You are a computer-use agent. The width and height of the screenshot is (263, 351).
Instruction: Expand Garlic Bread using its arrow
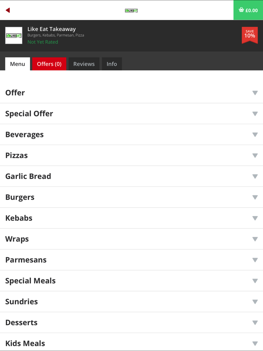[255, 177]
